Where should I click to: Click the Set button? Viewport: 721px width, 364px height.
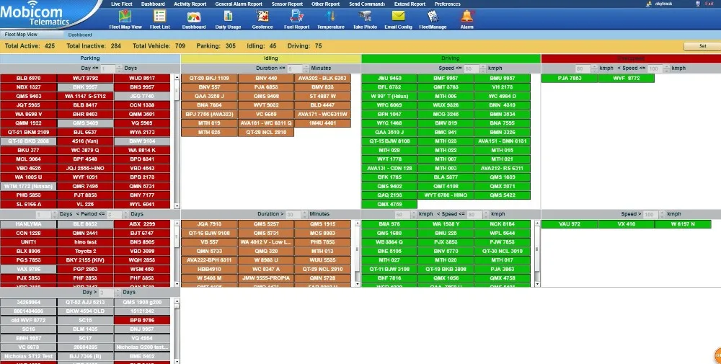point(702,46)
